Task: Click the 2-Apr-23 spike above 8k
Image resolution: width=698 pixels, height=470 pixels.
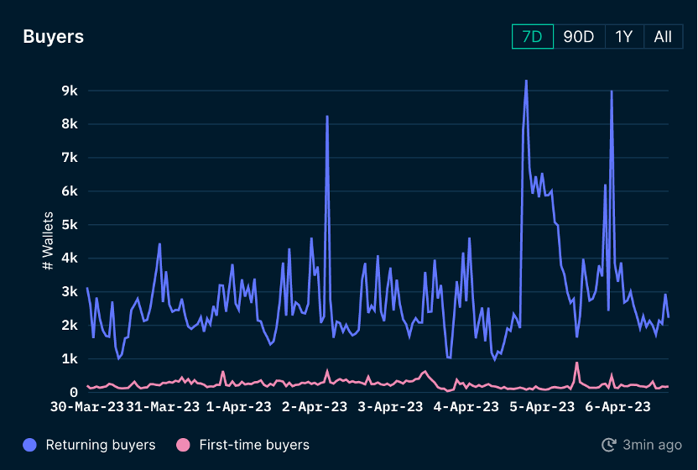Action: point(327,117)
